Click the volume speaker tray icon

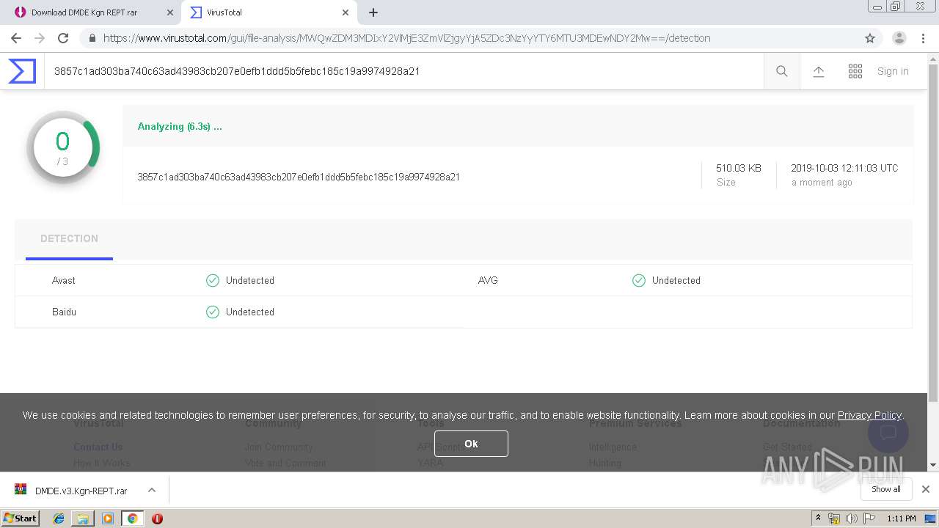[x=852, y=518]
